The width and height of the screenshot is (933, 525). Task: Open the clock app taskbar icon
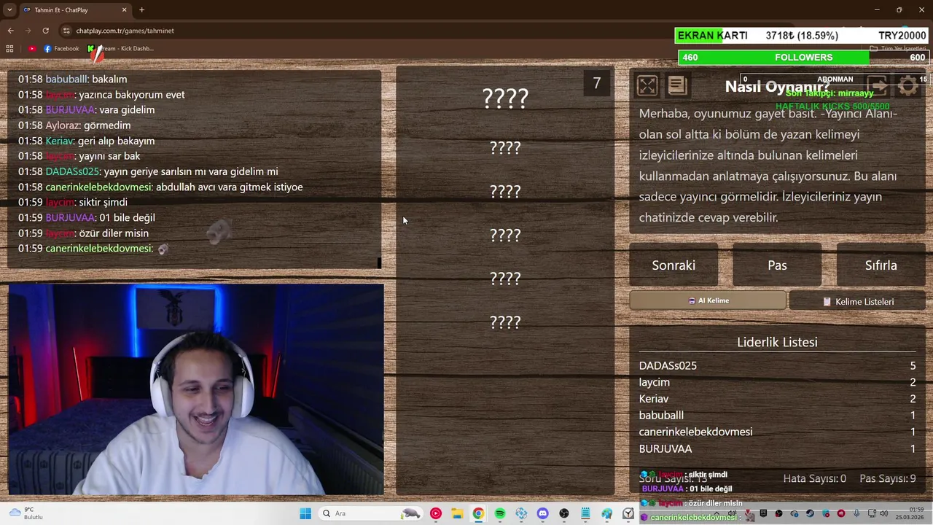[x=628, y=513]
